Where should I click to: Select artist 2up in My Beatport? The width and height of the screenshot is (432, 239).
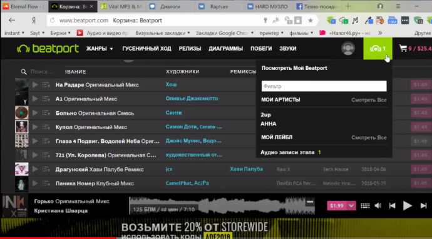pos(266,115)
